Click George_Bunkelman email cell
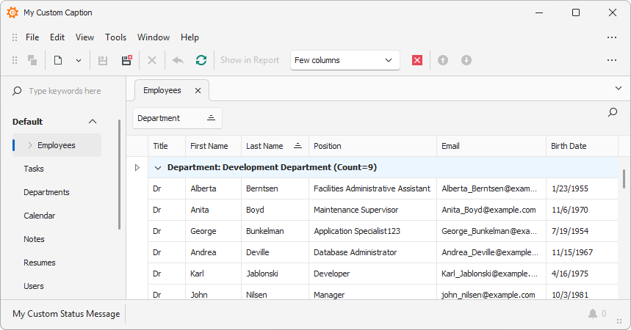The width and height of the screenshot is (631, 330). click(x=491, y=231)
